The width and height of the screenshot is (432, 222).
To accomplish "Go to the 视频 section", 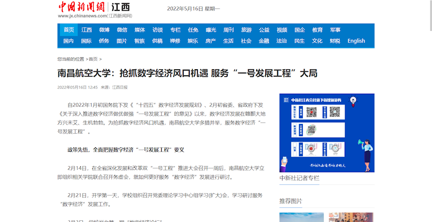I will click(x=282, y=30).
